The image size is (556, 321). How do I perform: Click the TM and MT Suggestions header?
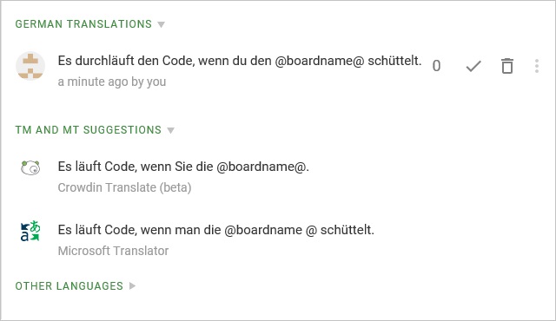(x=89, y=130)
